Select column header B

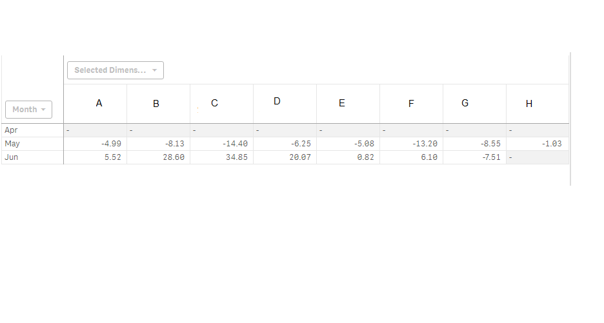(156, 104)
